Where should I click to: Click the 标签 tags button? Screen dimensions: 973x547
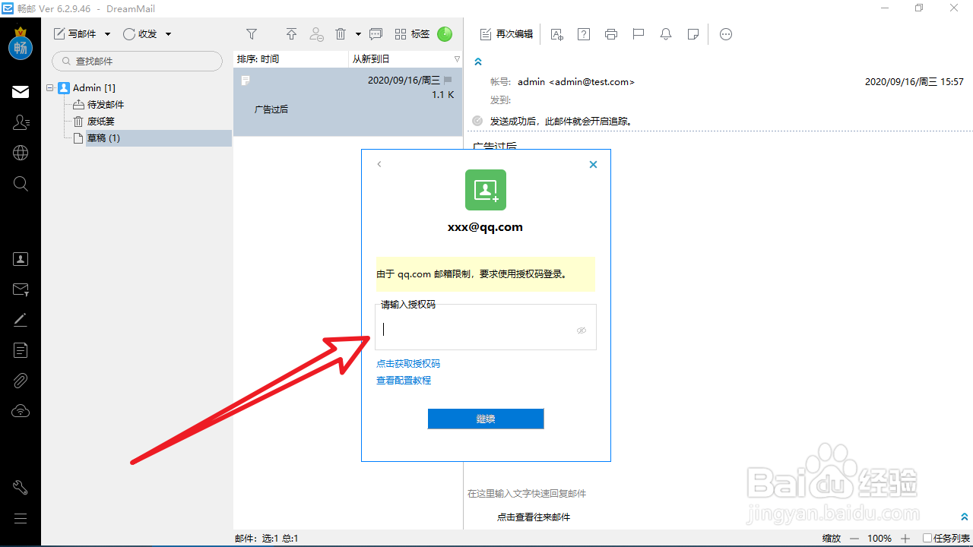pyautogui.click(x=412, y=34)
